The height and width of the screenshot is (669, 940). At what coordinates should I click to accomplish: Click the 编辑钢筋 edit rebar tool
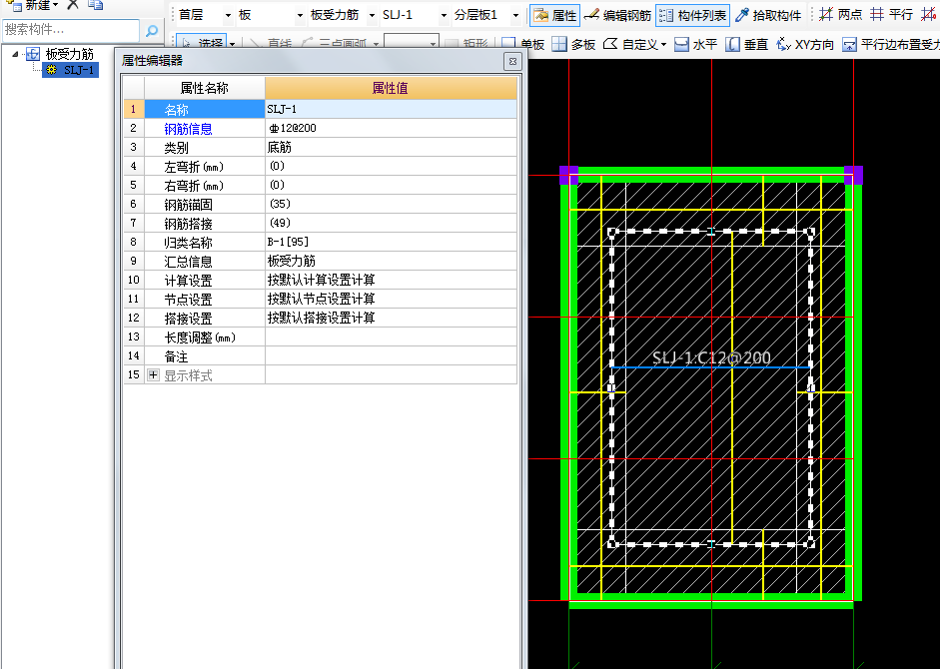coord(617,16)
